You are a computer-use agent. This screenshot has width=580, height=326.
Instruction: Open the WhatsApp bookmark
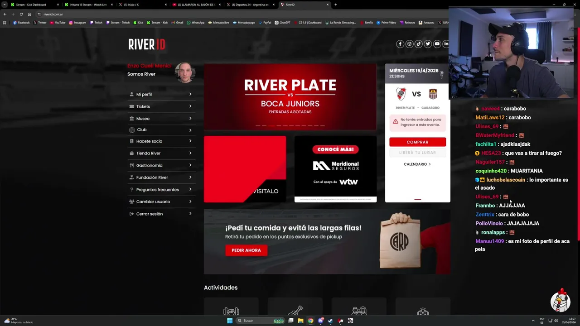coord(196,23)
